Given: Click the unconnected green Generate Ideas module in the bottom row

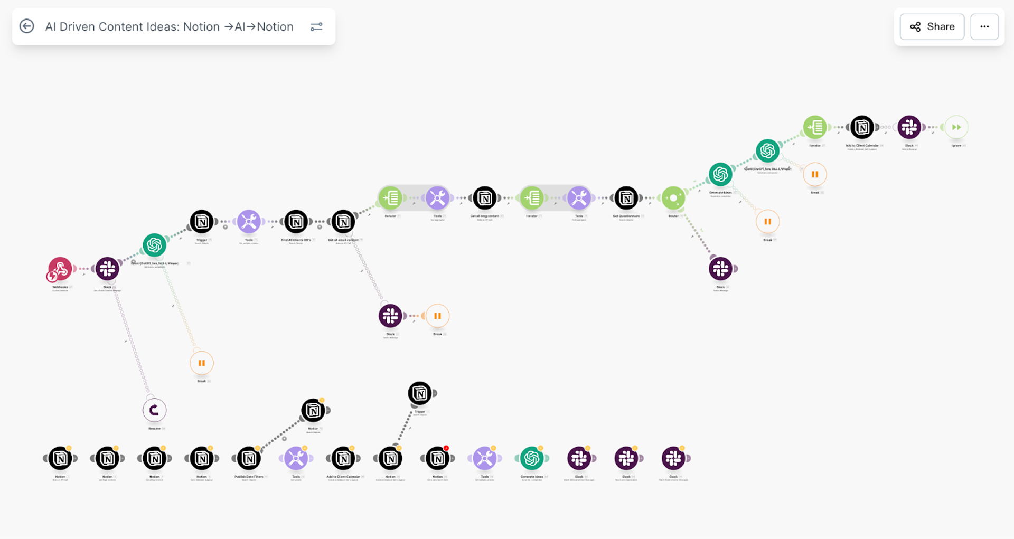Looking at the screenshot, I should (x=532, y=459).
